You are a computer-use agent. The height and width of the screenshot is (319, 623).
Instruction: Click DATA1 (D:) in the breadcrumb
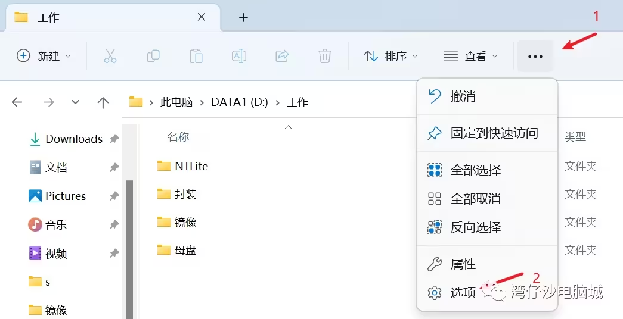click(240, 102)
